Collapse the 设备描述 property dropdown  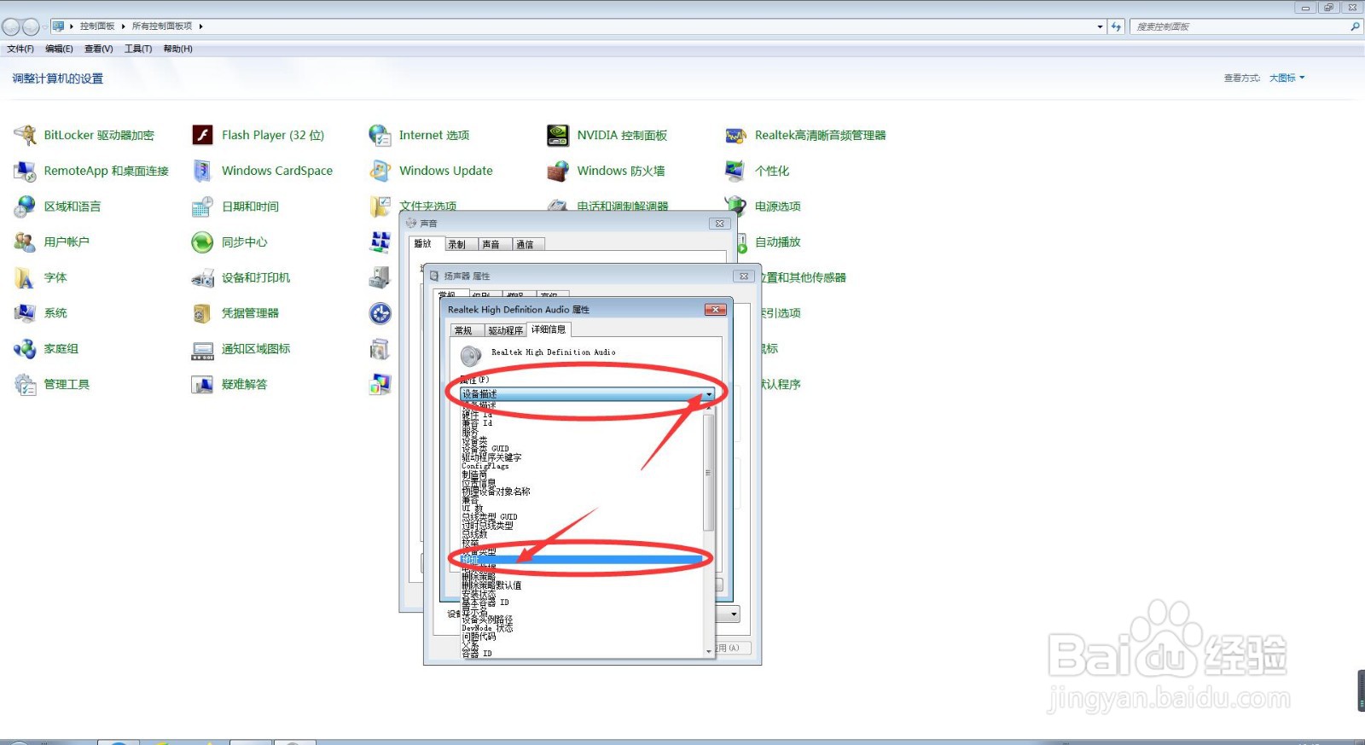coord(708,394)
